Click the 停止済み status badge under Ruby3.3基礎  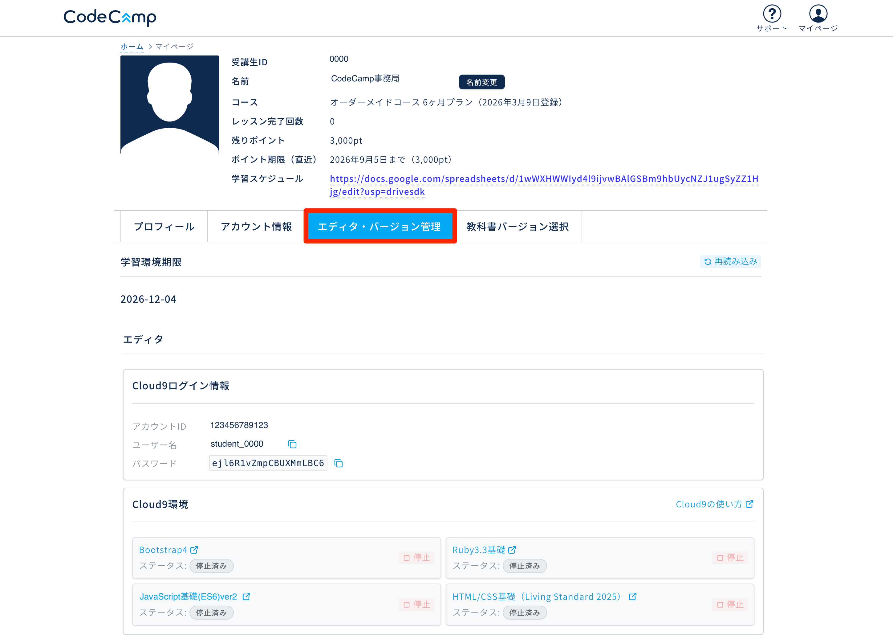[525, 566]
